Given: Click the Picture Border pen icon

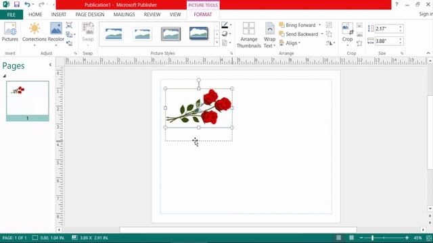Looking at the screenshot, I should pyautogui.click(x=225, y=25).
